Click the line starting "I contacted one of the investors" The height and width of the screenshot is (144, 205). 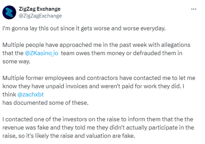pyautogui.click(x=98, y=120)
